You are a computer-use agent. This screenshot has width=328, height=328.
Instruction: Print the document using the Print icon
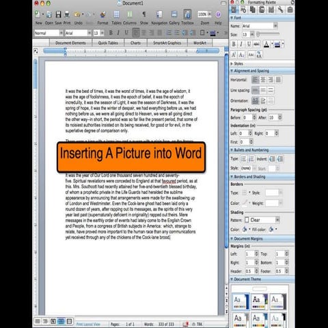click(67, 14)
